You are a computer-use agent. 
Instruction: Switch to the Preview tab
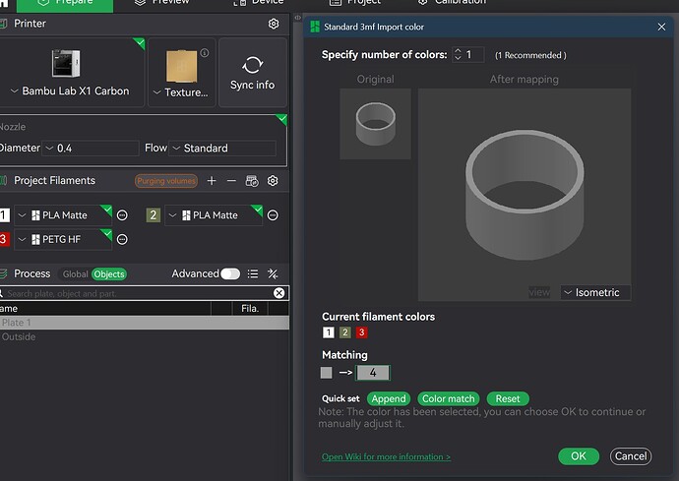[162, 2]
